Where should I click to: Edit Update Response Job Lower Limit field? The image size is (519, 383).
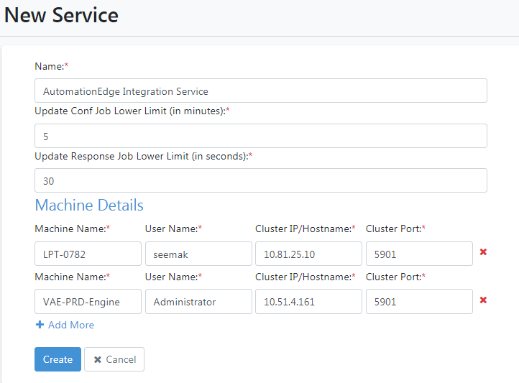coord(261,180)
